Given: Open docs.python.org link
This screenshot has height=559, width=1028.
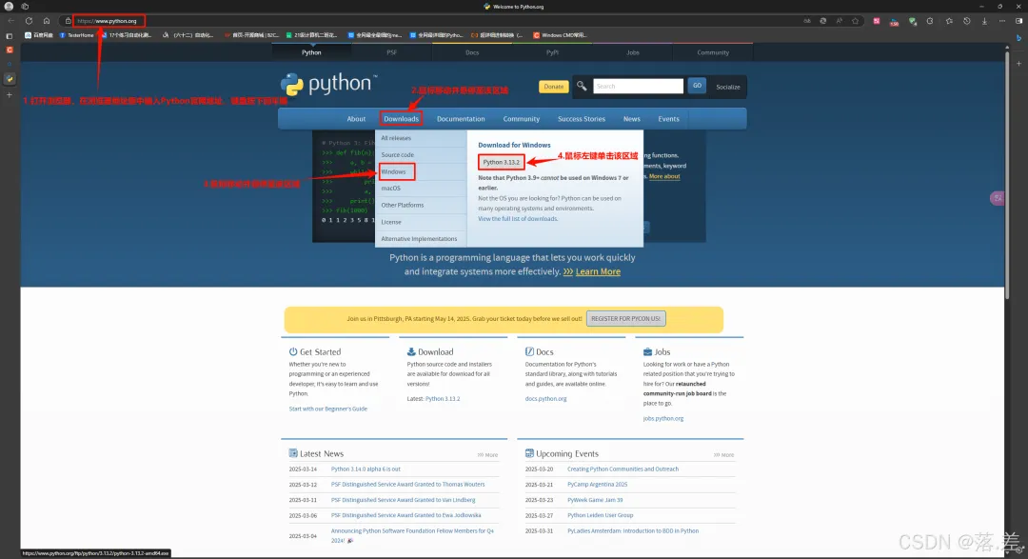Looking at the screenshot, I should click(x=545, y=399).
